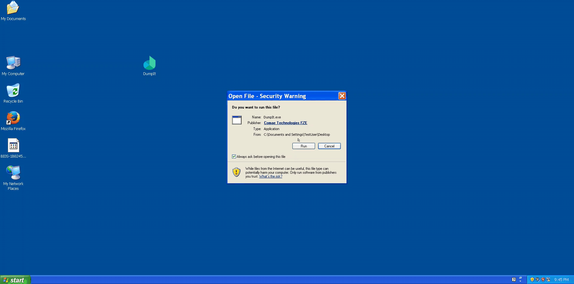Click the safely remove hardware tray icon
The image size is (574, 284).
(538, 280)
